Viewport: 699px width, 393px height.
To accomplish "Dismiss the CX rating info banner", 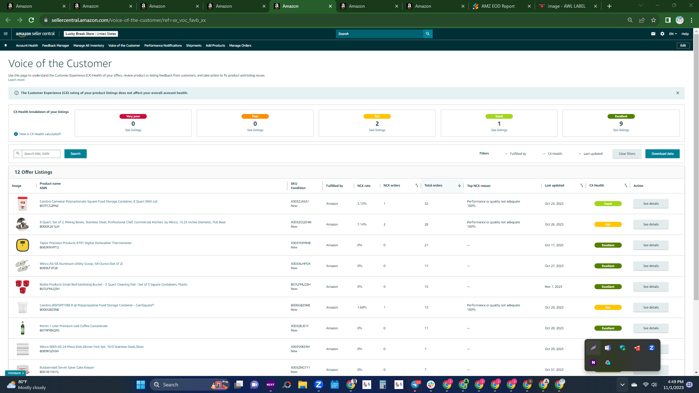I will [x=678, y=93].
